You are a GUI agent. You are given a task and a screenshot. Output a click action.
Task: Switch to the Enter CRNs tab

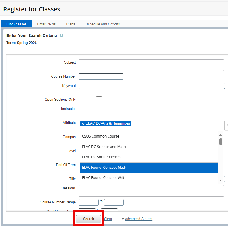pyautogui.click(x=46, y=24)
